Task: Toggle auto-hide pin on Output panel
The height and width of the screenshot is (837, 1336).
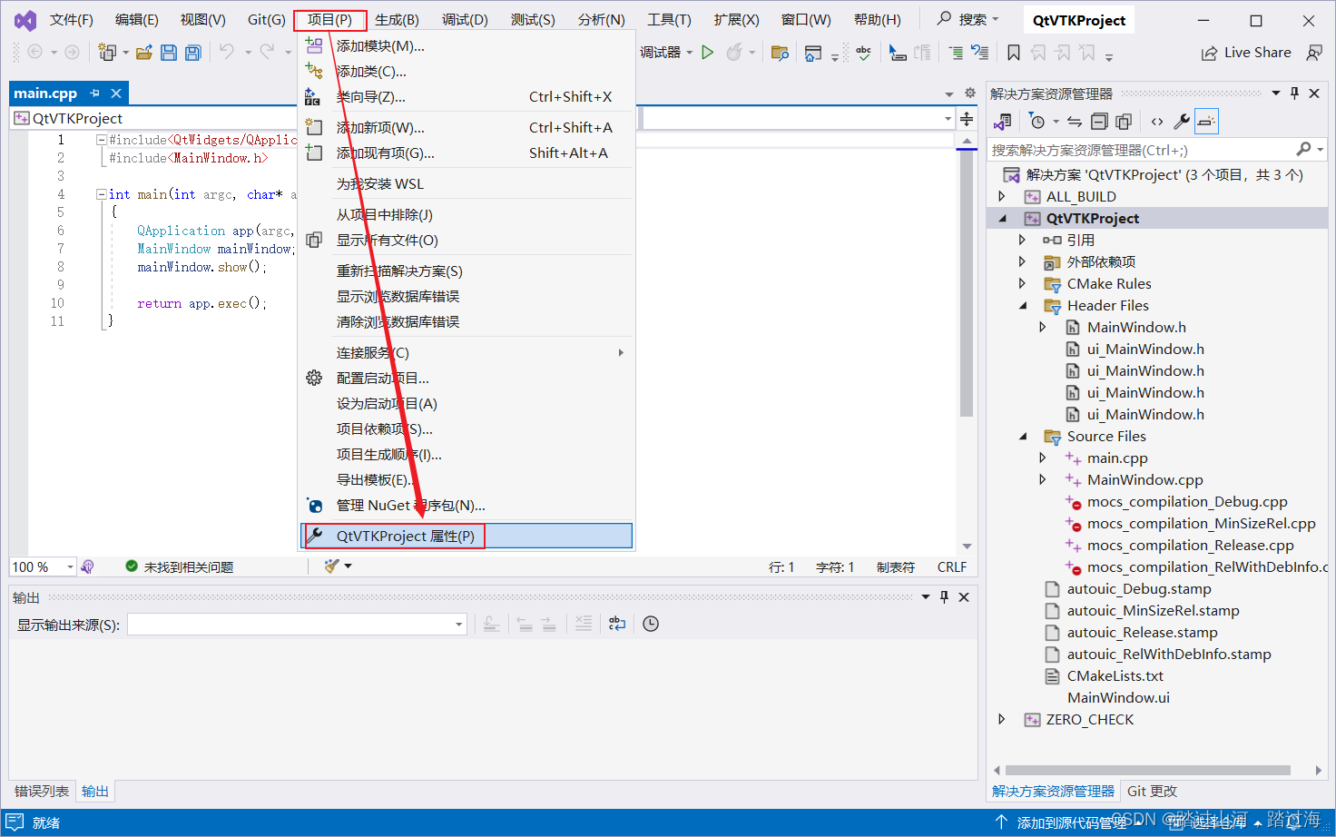Action: click(x=944, y=597)
